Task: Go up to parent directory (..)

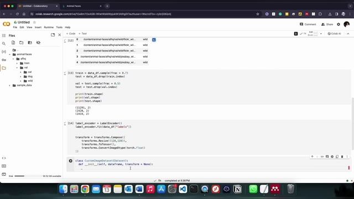Action: tap(15, 50)
